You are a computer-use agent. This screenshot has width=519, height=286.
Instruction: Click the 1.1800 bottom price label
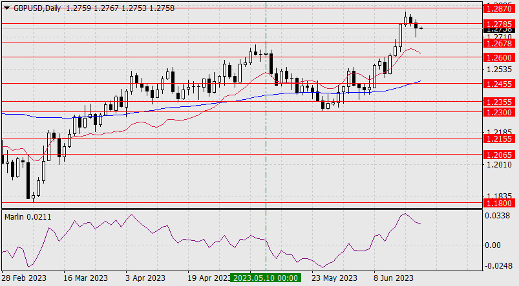(x=500, y=203)
